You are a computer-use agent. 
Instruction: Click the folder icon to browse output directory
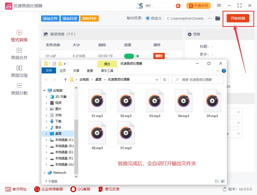pos(217,18)
